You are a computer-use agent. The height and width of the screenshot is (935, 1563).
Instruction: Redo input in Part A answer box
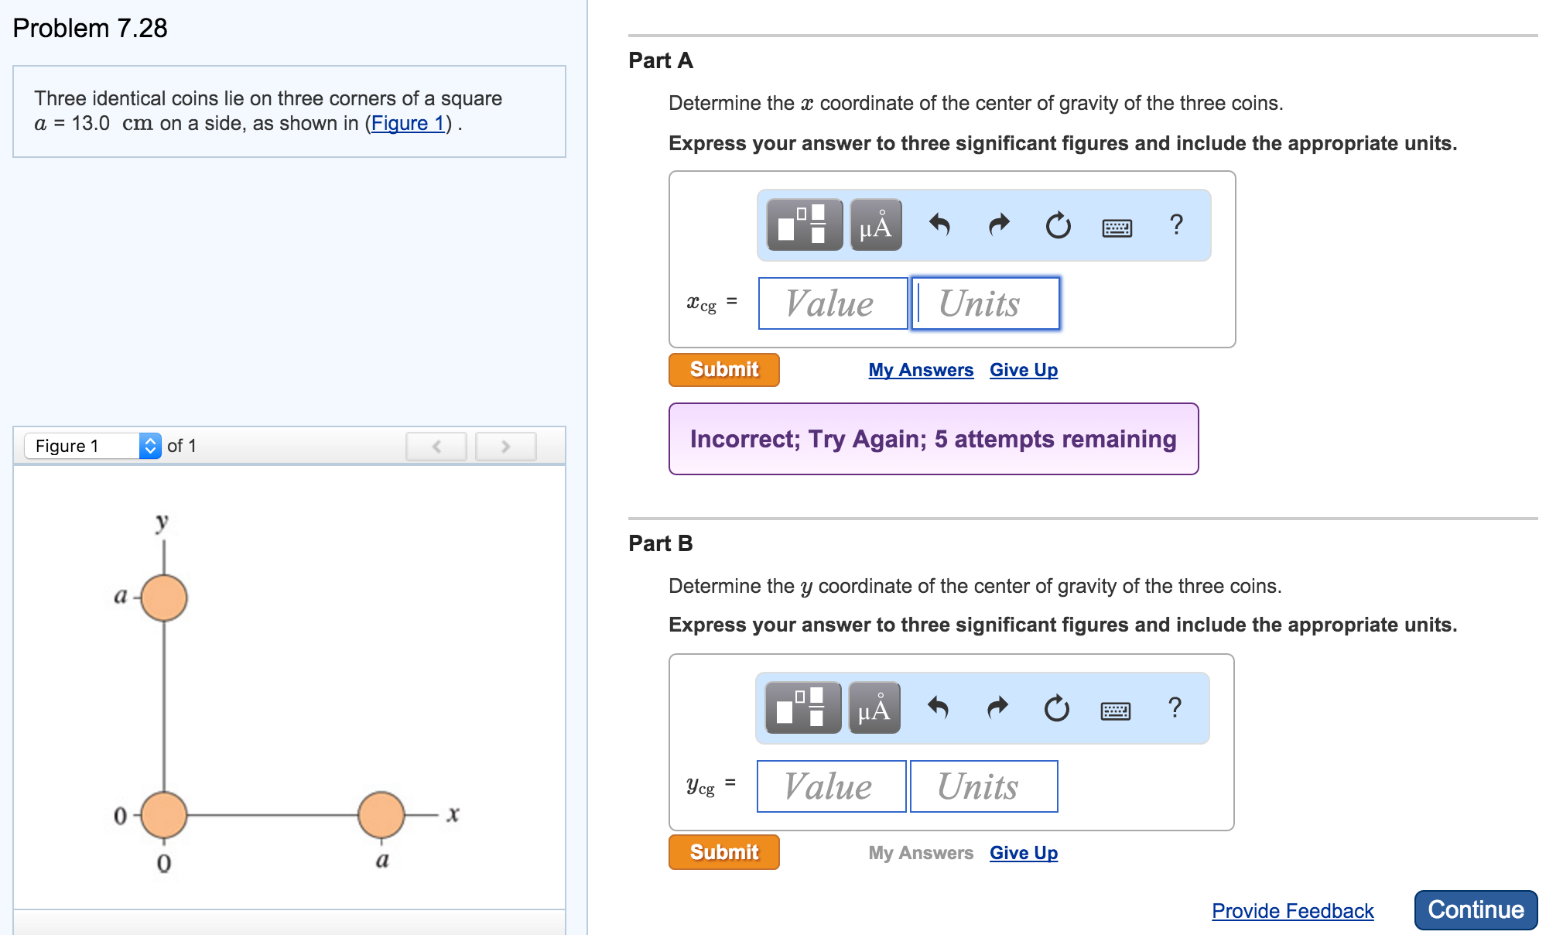[x=997, y=226]
